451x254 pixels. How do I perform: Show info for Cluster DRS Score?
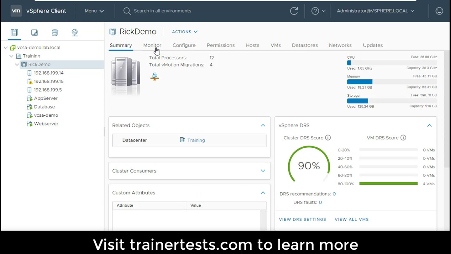(x=328, y=138)
